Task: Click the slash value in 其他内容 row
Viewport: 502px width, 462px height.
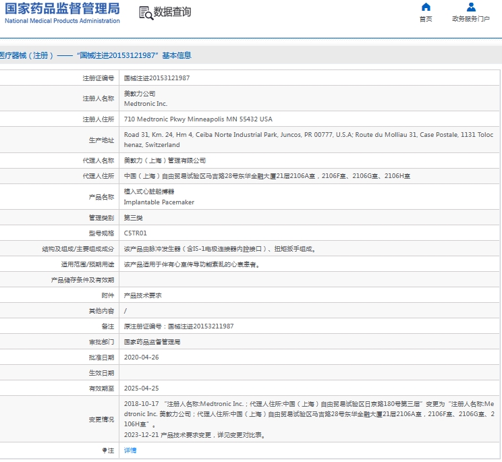Action: point(125,311)
